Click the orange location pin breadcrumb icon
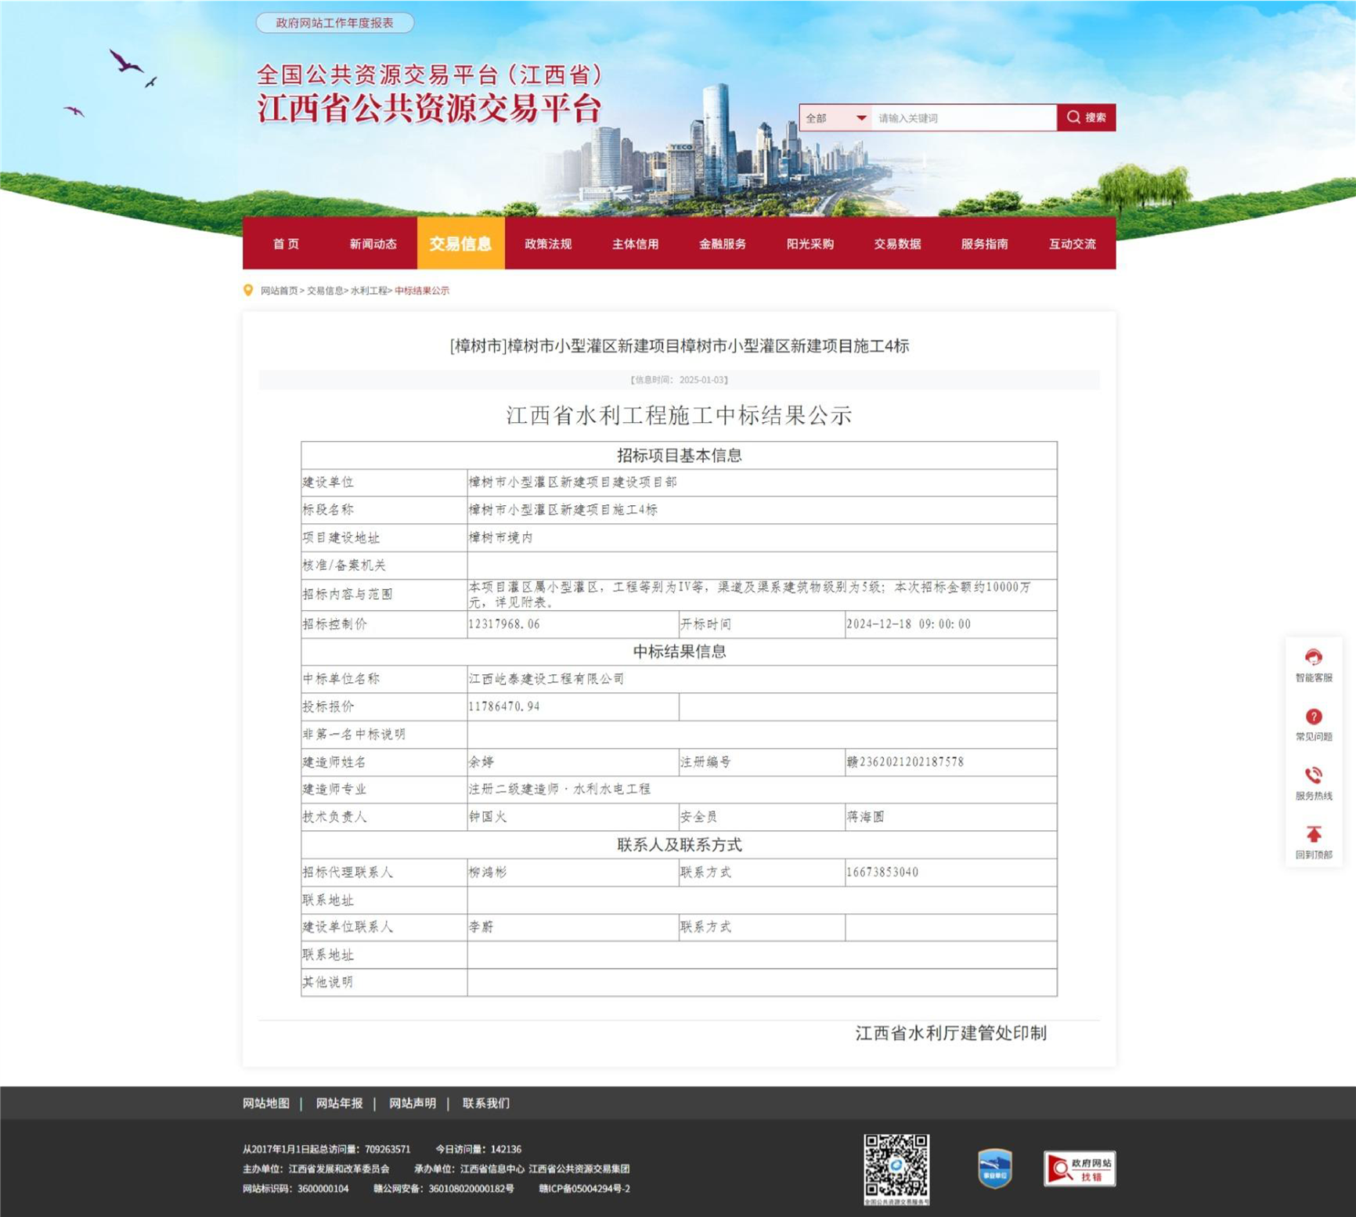The image size is (1356, 1217). [x=248, y=291]
